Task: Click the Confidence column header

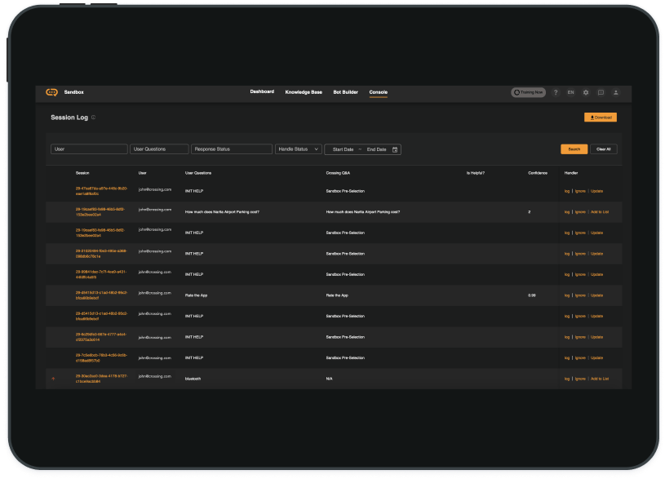Action: (538, 173)
